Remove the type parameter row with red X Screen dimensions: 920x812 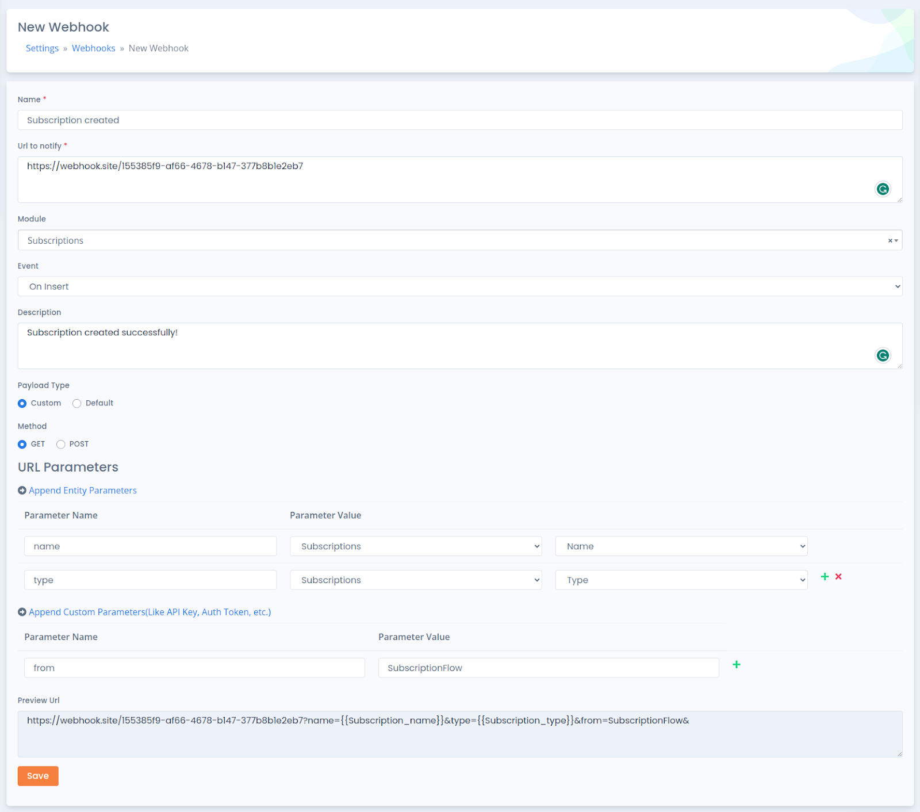pos(838,576)
